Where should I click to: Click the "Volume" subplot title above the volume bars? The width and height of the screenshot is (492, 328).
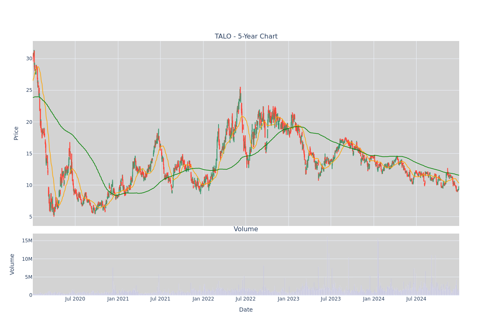tap(246, 229)
